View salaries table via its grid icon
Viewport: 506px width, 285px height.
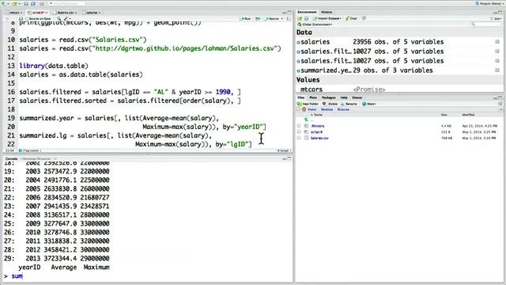click(x=497, y=42)
